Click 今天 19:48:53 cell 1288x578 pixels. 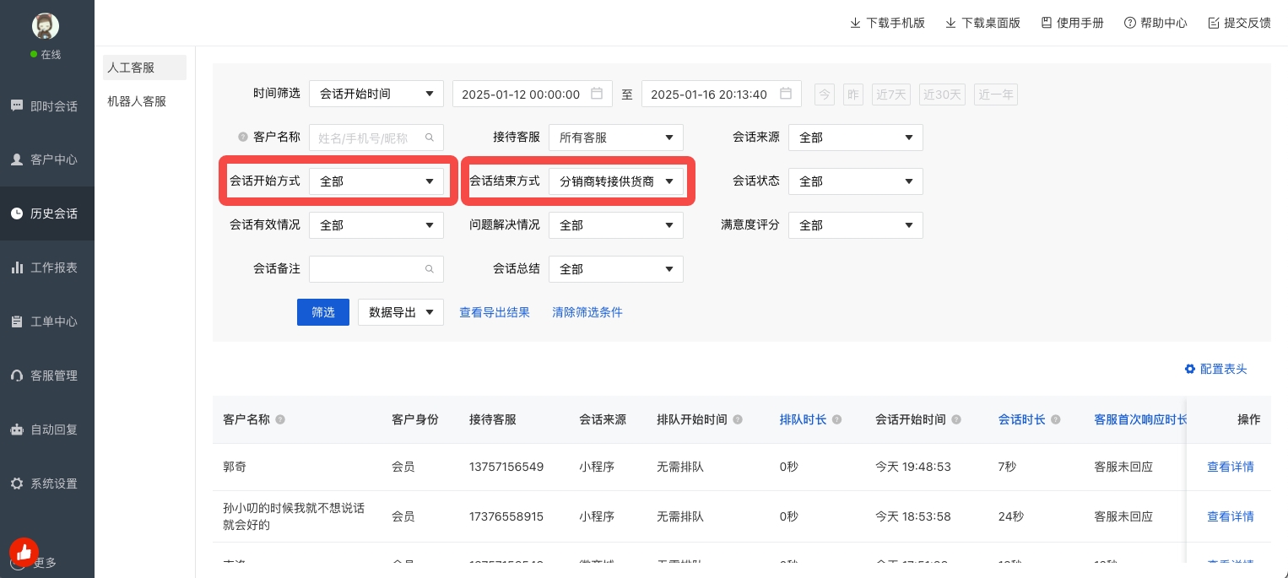[x=913, y=467]
